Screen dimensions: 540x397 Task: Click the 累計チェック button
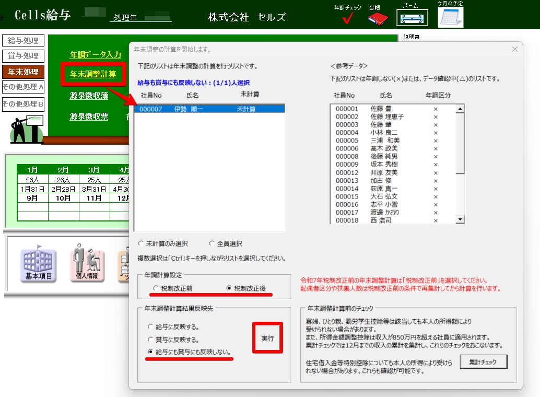click(x=483, y=361)
